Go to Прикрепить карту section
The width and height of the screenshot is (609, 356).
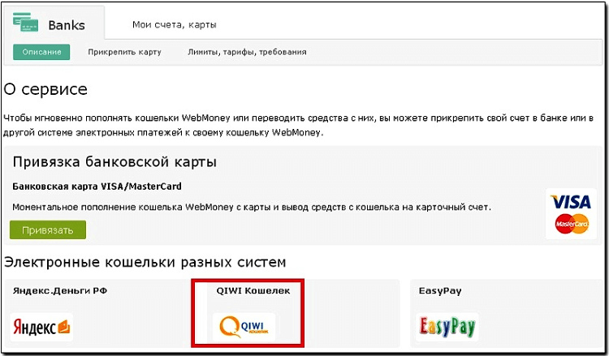[x=124, y=52]
